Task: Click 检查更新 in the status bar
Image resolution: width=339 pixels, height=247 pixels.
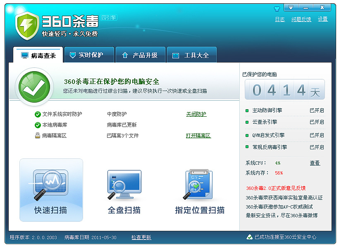Action: [x=141, y=238]
